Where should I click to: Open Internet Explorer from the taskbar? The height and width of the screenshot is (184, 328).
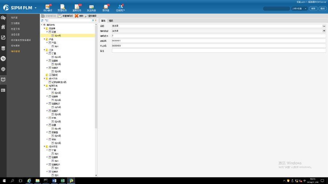(29, 181)
